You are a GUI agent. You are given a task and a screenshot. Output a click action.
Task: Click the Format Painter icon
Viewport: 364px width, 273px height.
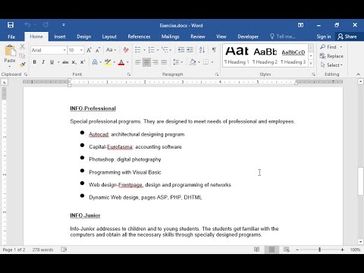coord(23,65)
